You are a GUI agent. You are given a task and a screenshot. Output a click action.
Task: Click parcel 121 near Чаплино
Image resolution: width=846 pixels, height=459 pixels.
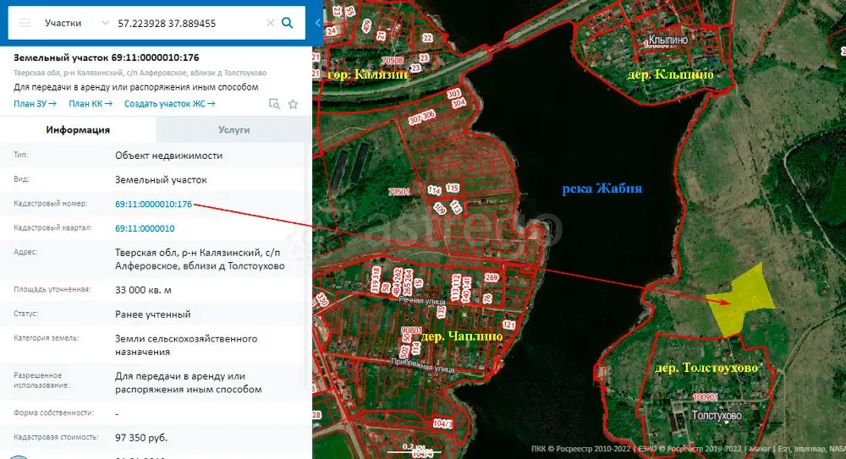pyautogui.click(x=508, y=325)
